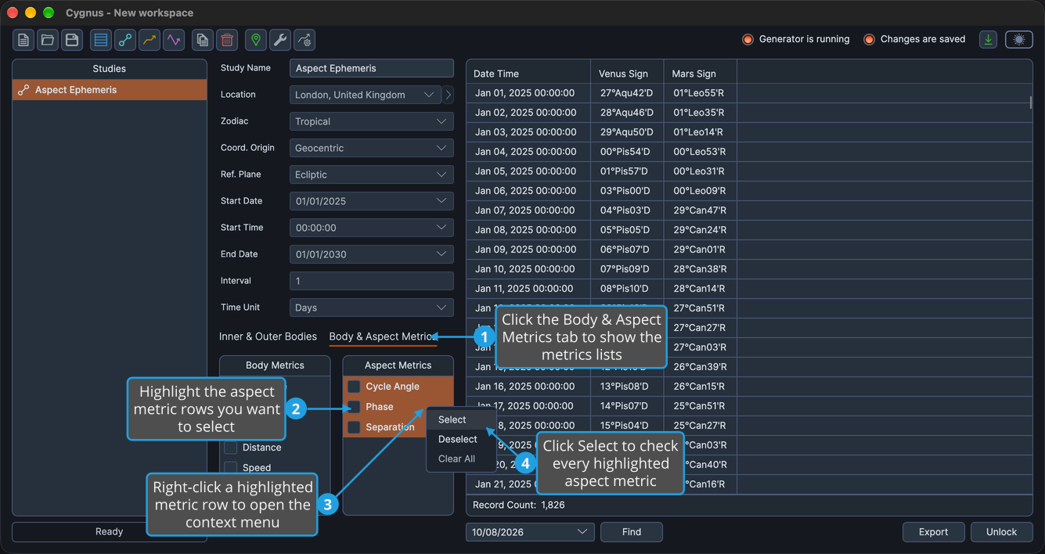The height and width of the screenshot is (554, 1045).
Task: Duplicate the selected study with the copy icon
Action: [203, 40]
